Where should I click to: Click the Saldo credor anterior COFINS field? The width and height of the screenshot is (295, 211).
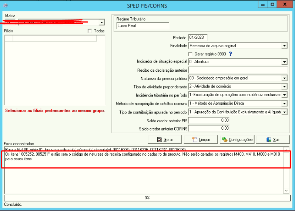click(x=209, y=128)
